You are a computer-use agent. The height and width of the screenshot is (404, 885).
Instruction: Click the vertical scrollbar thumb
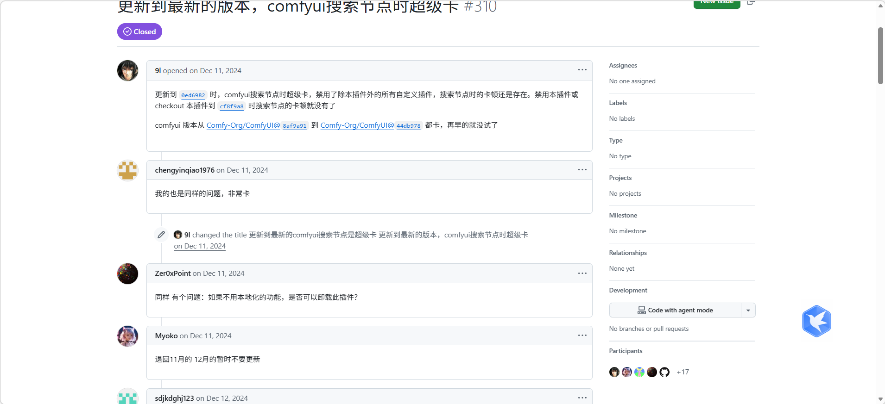pos(880,56)
